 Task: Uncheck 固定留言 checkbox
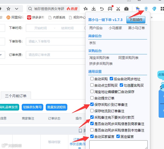click(x=118, y=136)
